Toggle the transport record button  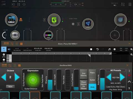point(24,4)
